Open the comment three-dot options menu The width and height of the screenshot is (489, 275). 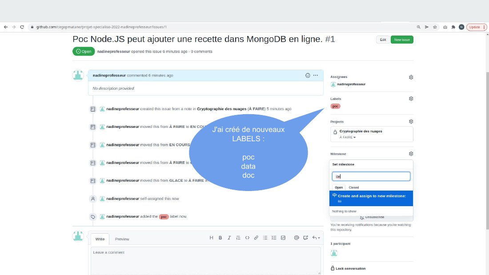click(x=316, y=76)
